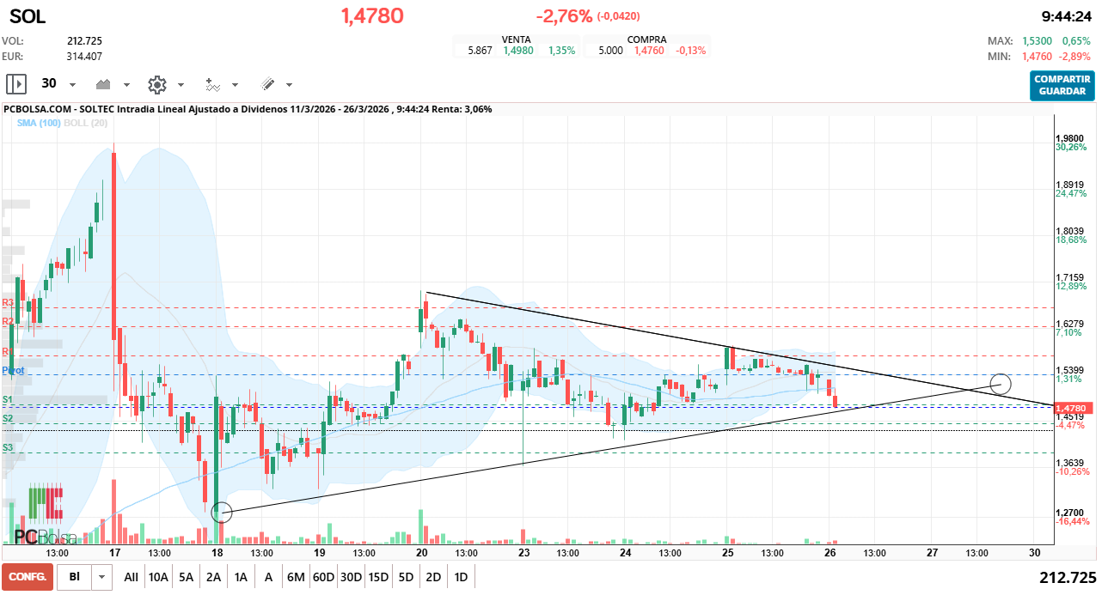Click the SOL ticker symbol
Viewport: 1108px width, 595px height.
coord(28,16)
